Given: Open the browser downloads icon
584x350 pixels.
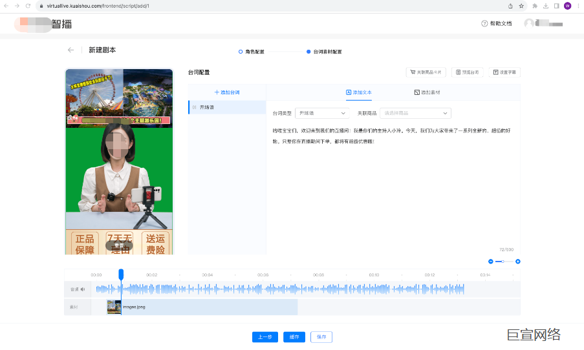Looking at the screenshot, I should (546, 6).
